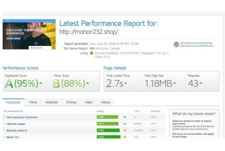225x151 pixels.
Task: Open the Timings tab
Action: pos(71,102)
